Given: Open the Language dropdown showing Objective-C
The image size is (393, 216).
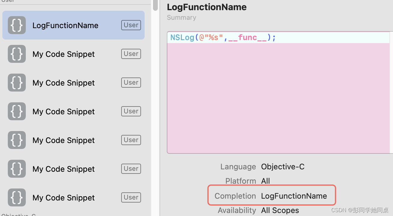Looking at the screenshot, I should 283,167.
